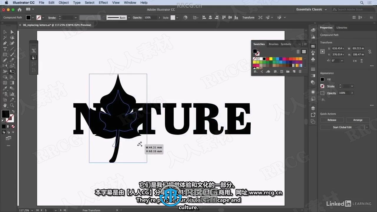The width and height of the screenshot is (377, 212).
Task: Activate the Zoom tool
Action: coord(12,105)
